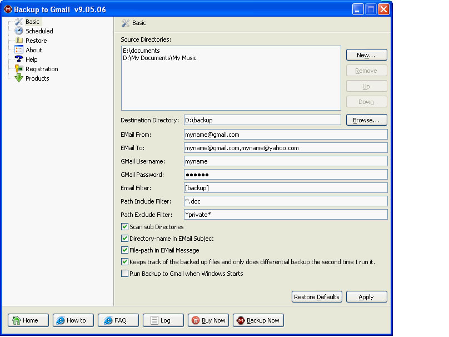This screenshot has height=337, width=449.
Task: Select the E:\documents source directory entry
Action: click(x=141, y=51)
